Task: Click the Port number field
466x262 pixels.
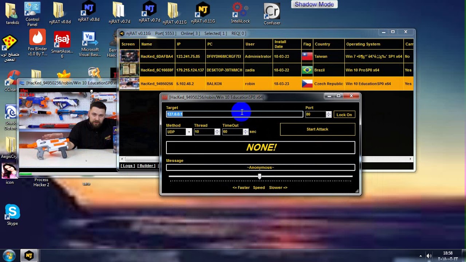Action: [x=316, y=114]
